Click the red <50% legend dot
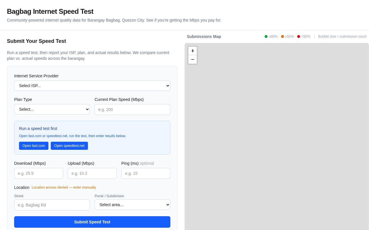This screenshot has height=230, width=369. tap(299, 37)
